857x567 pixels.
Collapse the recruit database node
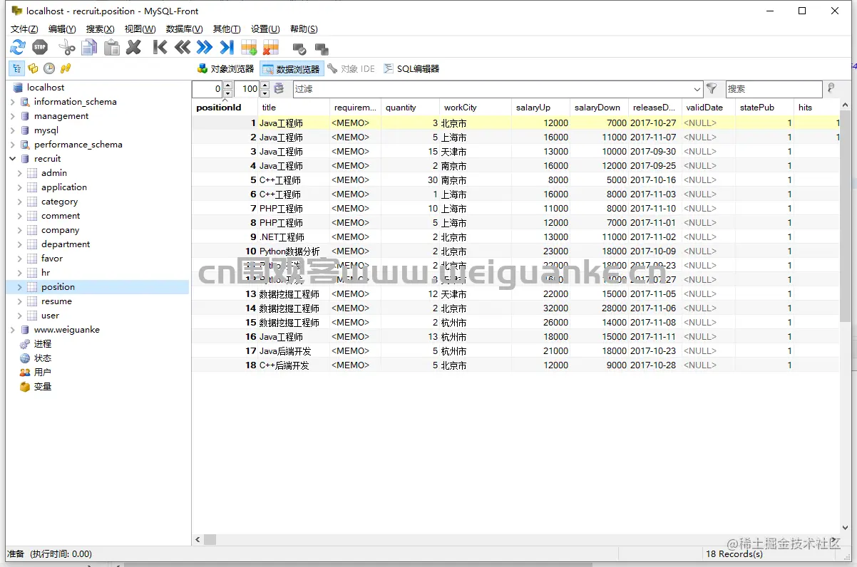[x=13, y=159]
